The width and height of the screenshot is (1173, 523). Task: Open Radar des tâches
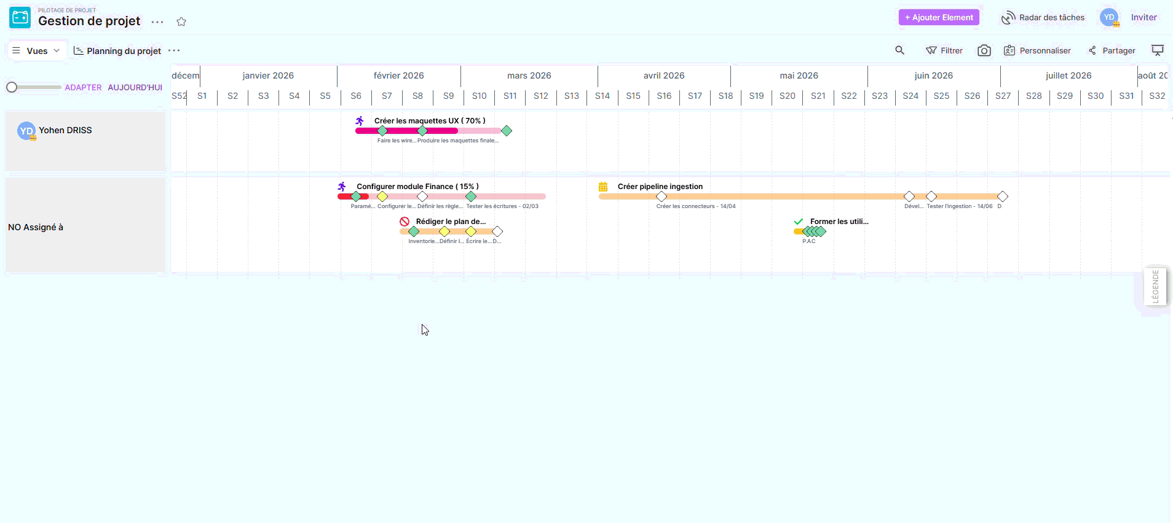[1043, 17]
